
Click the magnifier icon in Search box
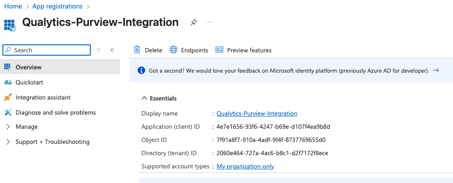click(x=9, y=50)
